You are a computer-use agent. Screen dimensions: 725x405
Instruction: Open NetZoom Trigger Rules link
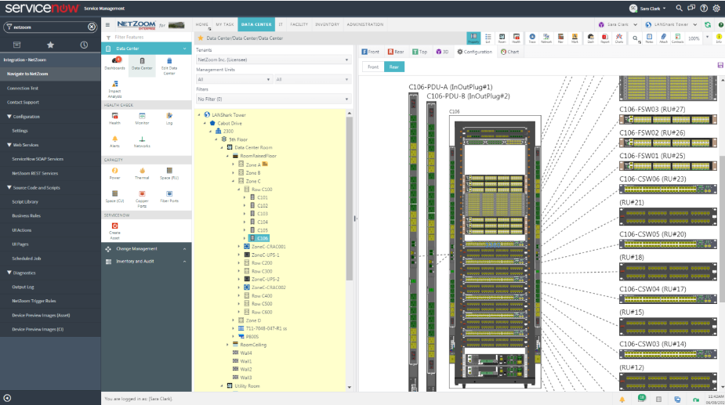click(x=34, y=301)
